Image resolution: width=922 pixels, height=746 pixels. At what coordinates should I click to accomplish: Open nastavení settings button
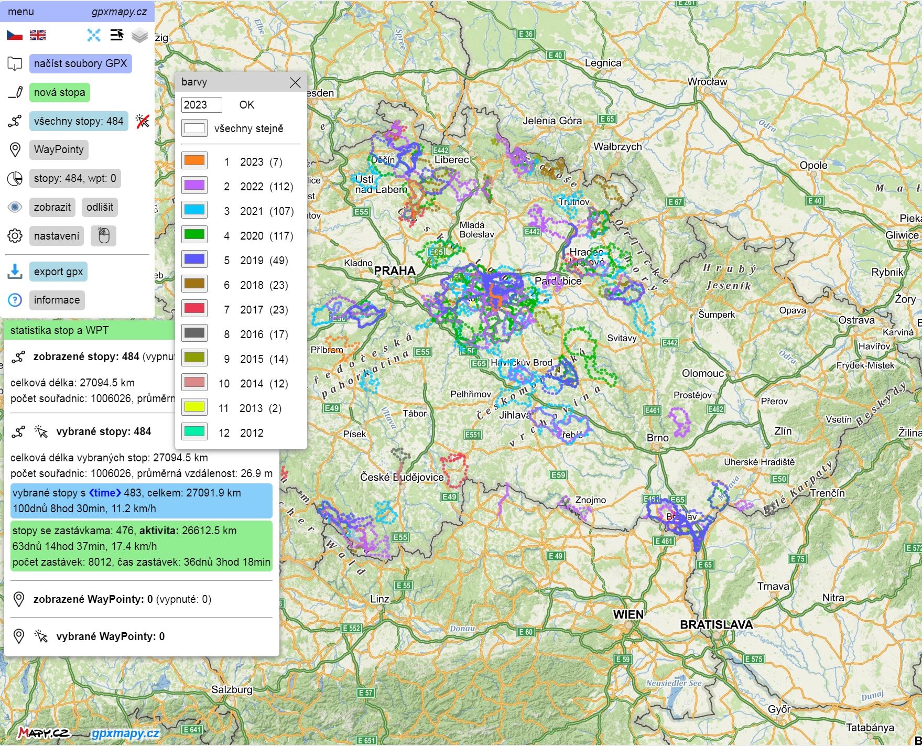pyautogui.click(x=57, y=236)
